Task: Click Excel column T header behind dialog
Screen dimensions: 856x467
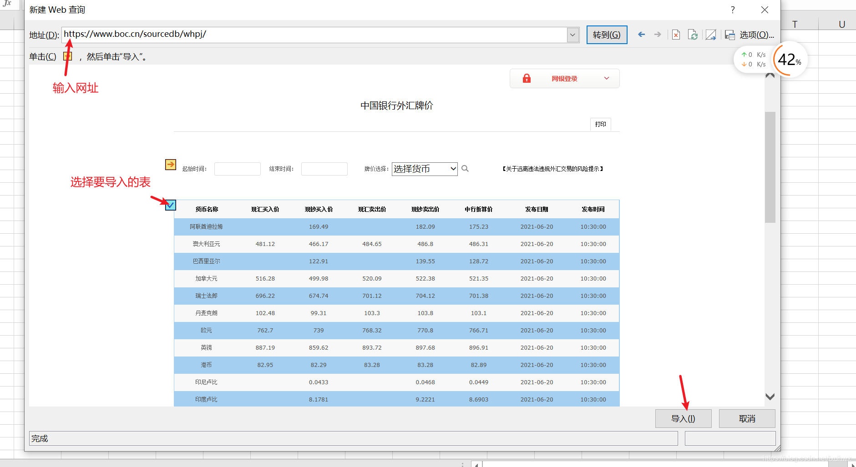Action: (795, 24)
